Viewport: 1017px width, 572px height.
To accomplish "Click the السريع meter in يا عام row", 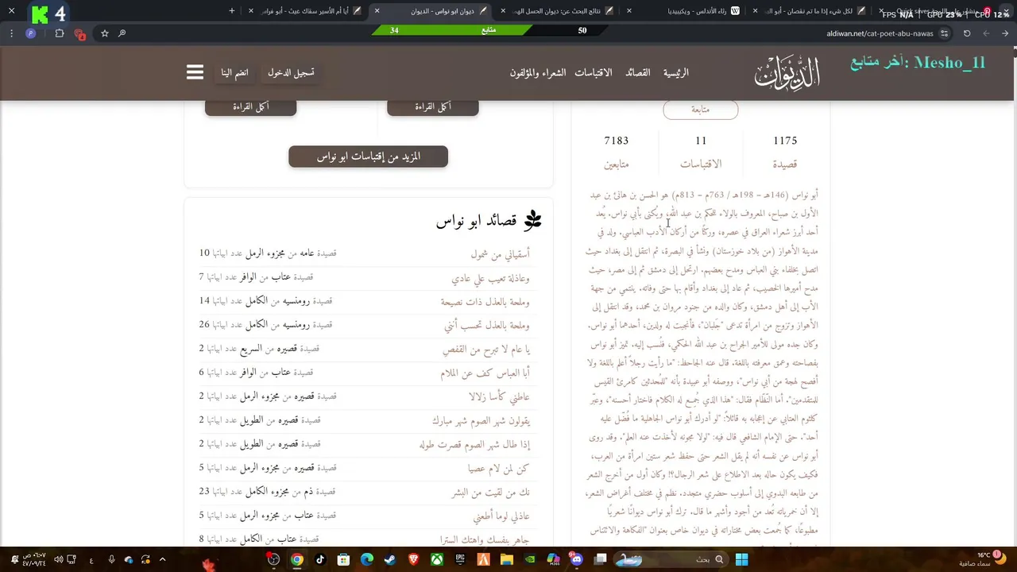I will 252,349.
